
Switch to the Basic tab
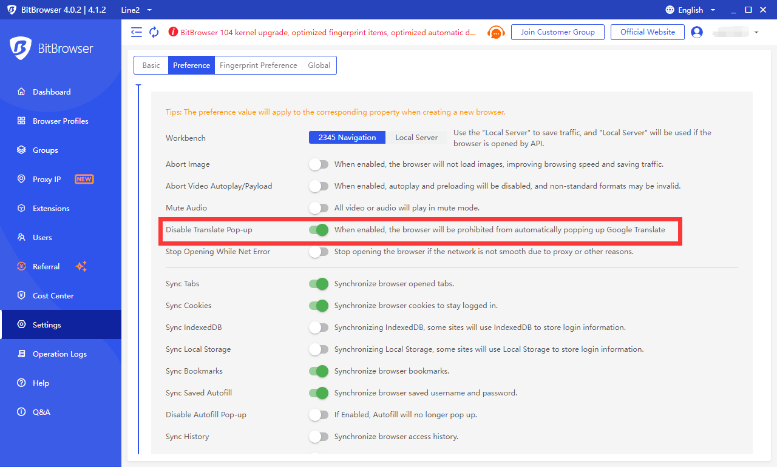pos(151,66)
